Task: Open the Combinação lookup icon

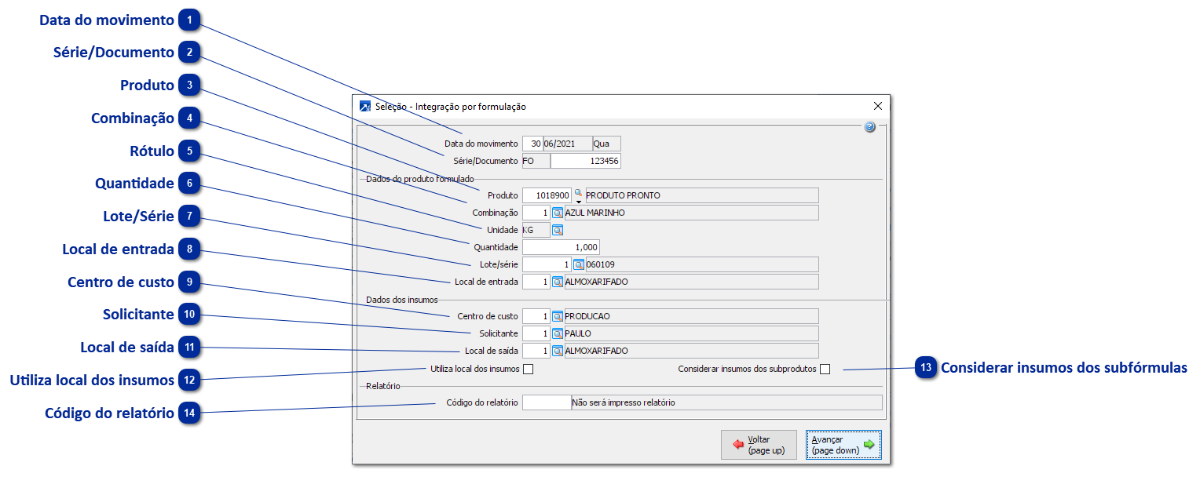Action: tap(558, 213)
